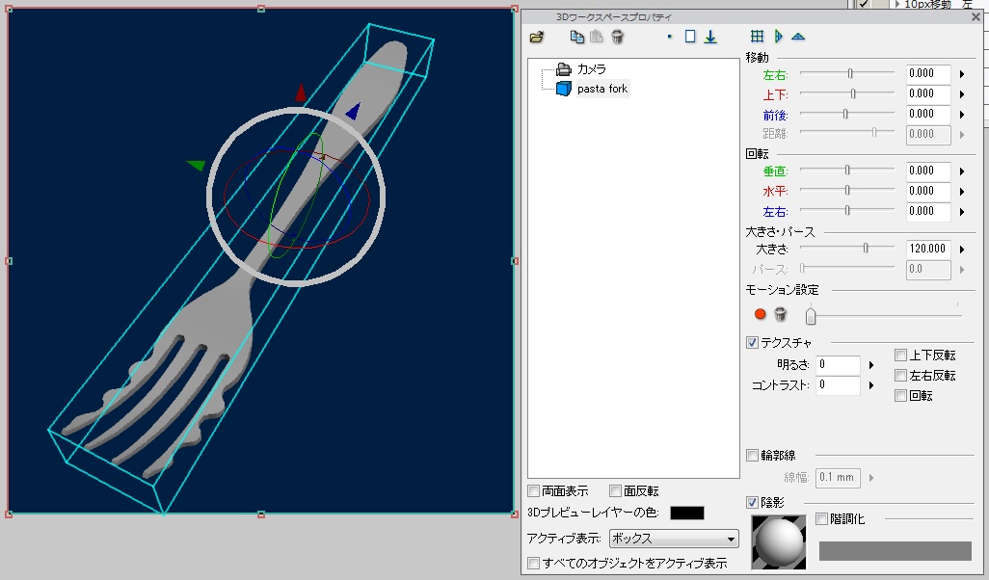
Task: Click the empty rectangle icon in toolbar
Action: pyautogui.click(x=690, y=37)
